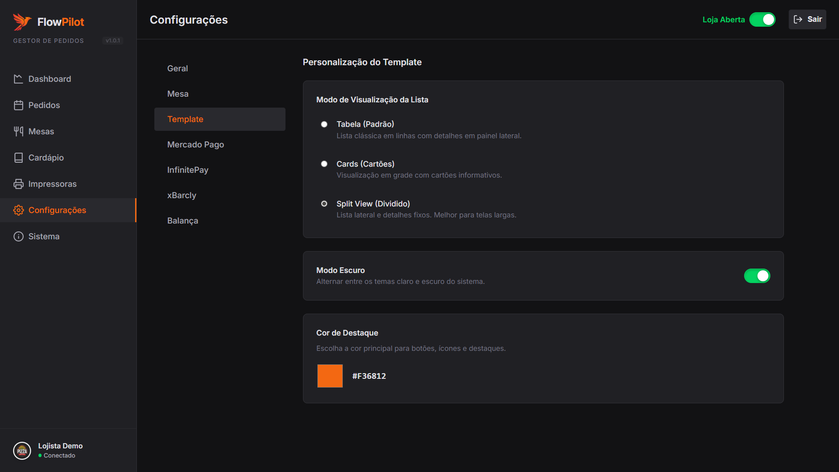Select the Split View (Dividido) radio button
This screenshot has height=472, width=839.
(x=324, y=204)
